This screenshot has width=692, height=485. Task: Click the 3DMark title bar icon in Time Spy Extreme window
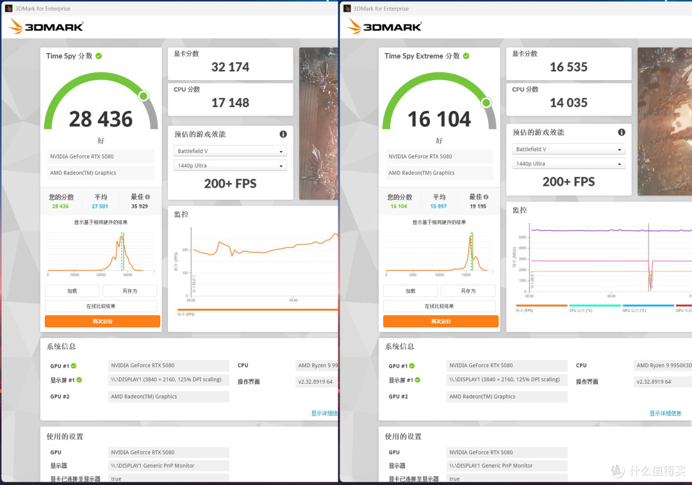tap(347, 8)
